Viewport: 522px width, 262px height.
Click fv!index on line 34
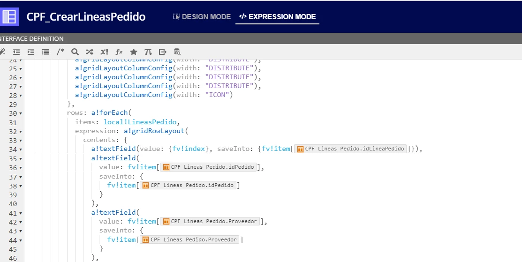click(x=189, y=149)
